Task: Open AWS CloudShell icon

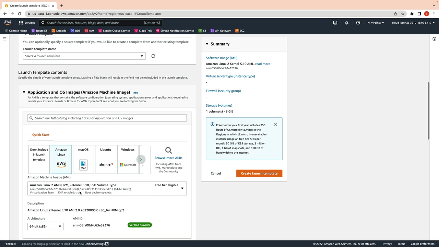Action: 335,23
